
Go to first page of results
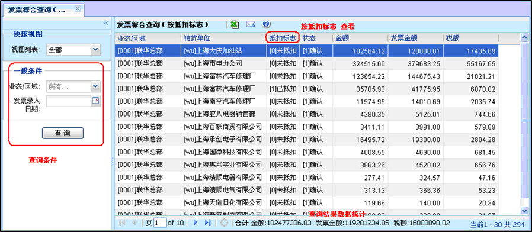click(123, 223)
